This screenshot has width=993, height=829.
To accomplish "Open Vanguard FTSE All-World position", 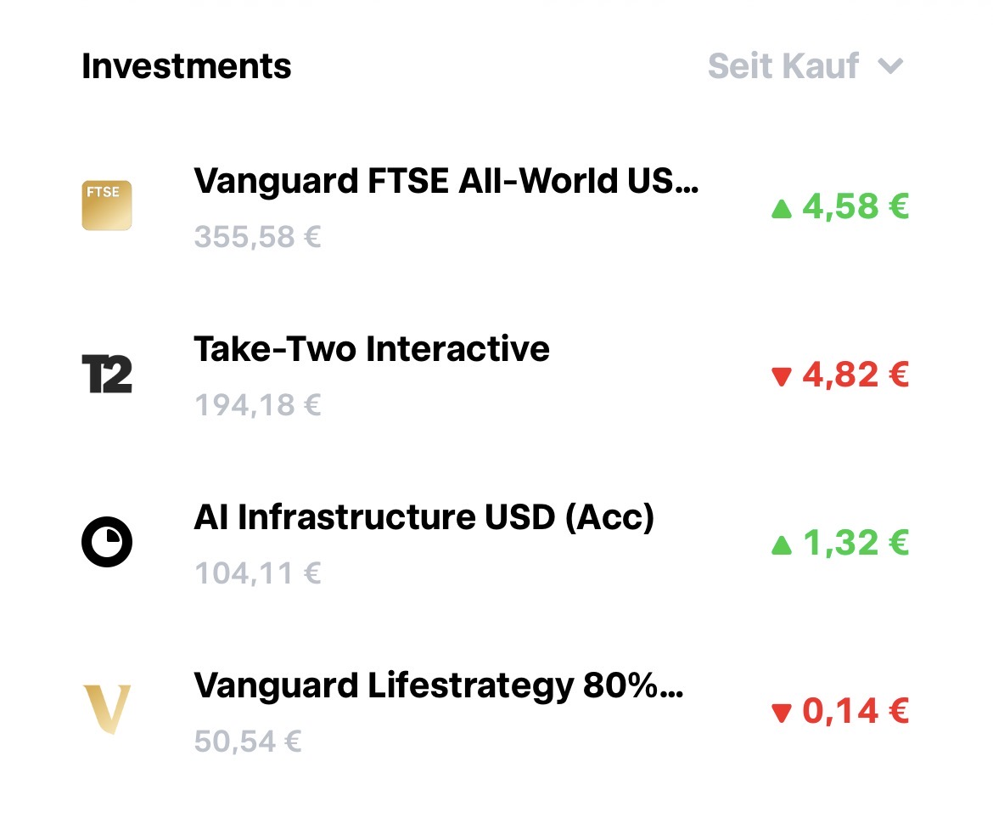I will coord(446,181).
